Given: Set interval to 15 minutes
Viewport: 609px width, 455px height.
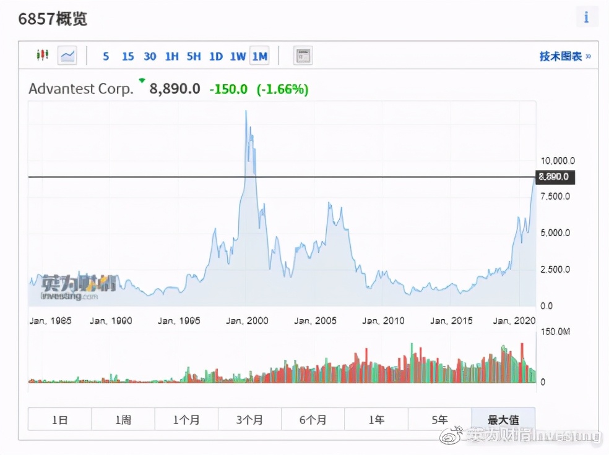Looking at the screenshot, I should click(x=127, y=56).
